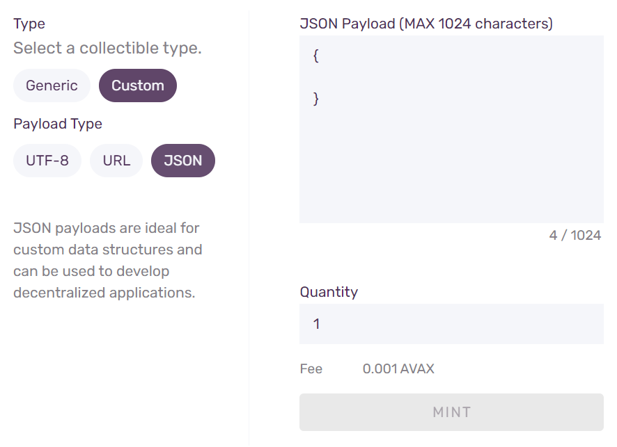Viewport: 617px width, 447px height.
Task: Click the 4 / 1024 character counter
Action: [x=575, y=235]
